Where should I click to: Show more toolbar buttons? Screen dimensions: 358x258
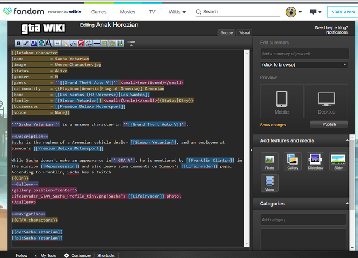(x=131, y=43)
